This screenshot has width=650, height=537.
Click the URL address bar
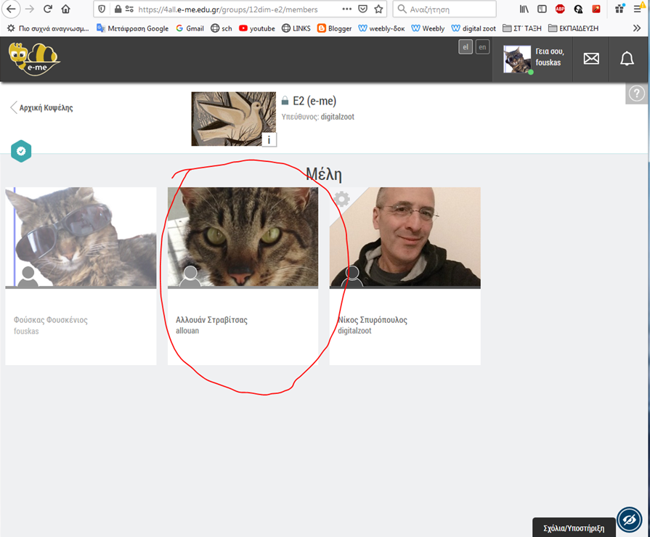[x=238, y=9]
